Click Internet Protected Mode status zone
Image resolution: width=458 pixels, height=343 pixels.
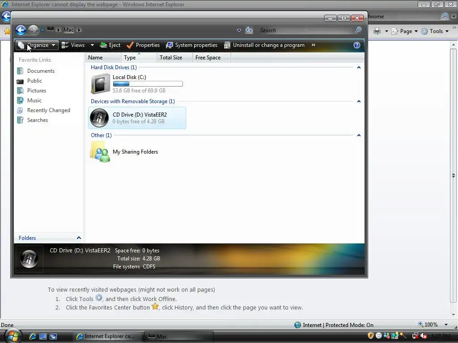(x=334, y=325)
